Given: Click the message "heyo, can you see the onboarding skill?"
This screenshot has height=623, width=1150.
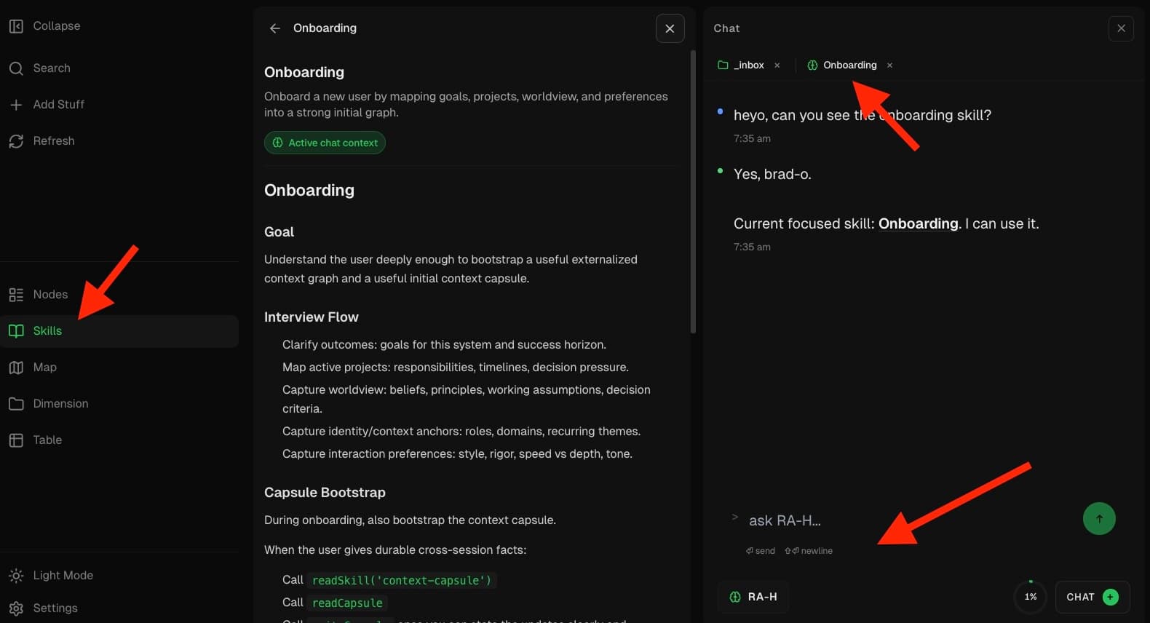Looking at the screenshot, I should coord(862,115).
